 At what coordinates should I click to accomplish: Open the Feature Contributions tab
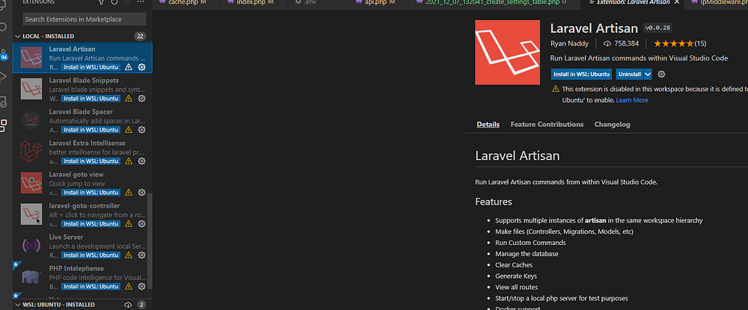pos(547,124)
